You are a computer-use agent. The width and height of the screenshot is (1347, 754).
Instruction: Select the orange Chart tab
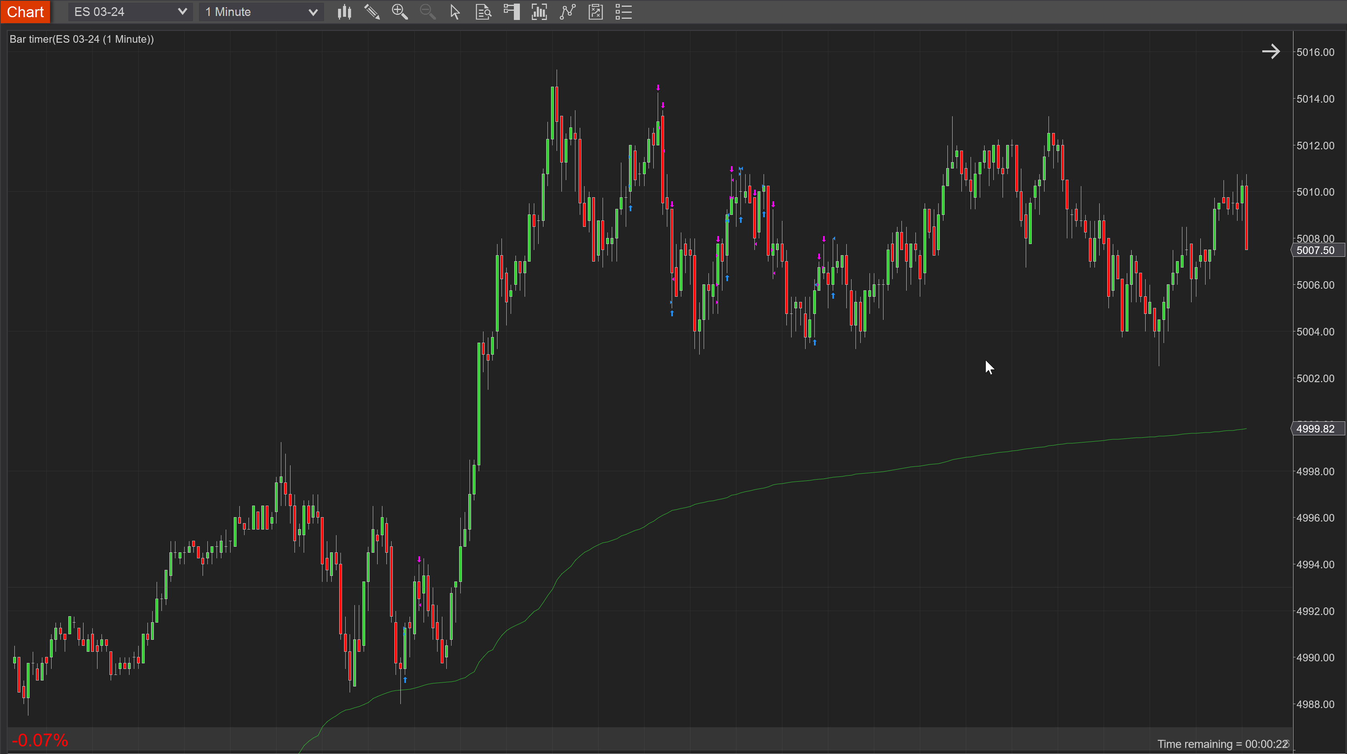pos(25,12)
